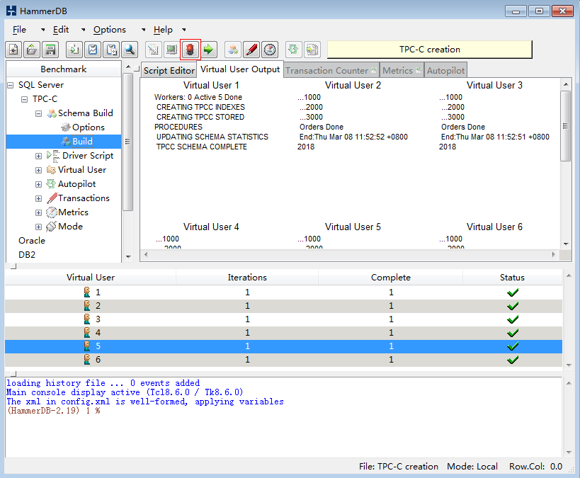The image size is (580, 478).
Task: Click the red traffic light Destroy Virtual Users icon
Action: [190, 50]
